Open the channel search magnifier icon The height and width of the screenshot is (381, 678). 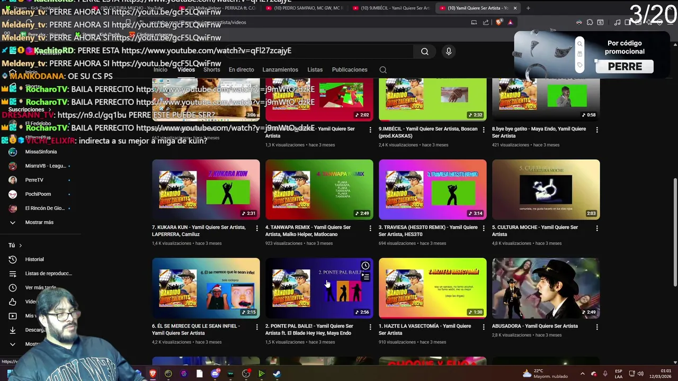[x=383, y=70]
